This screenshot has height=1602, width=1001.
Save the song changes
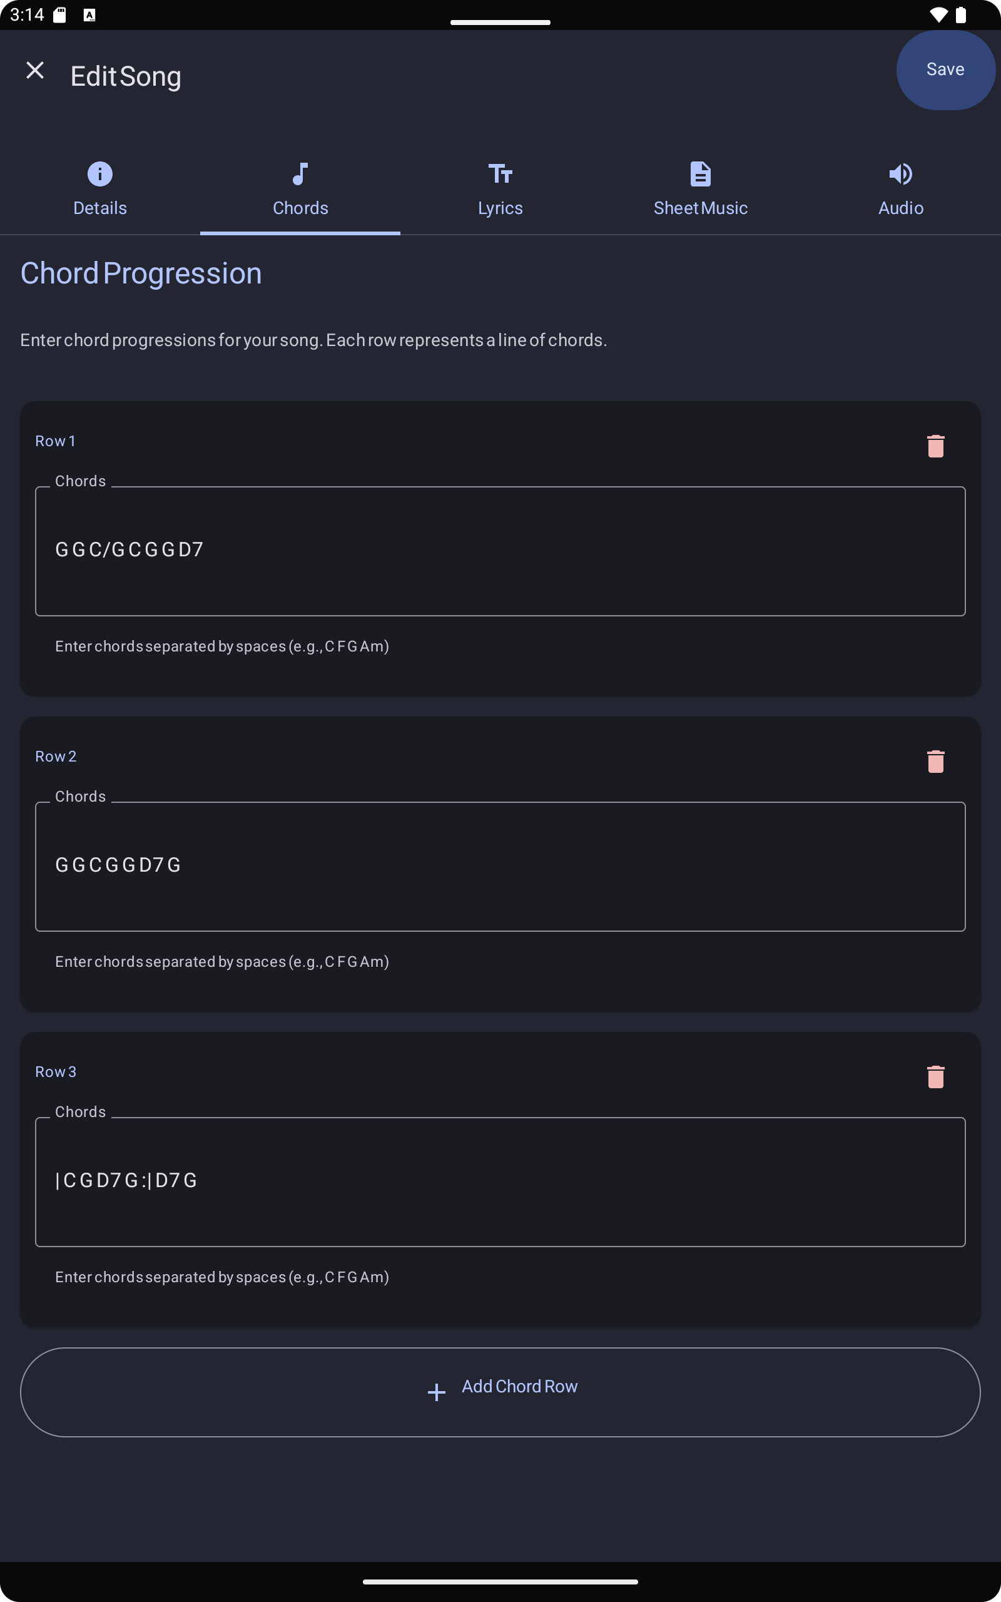945,69
